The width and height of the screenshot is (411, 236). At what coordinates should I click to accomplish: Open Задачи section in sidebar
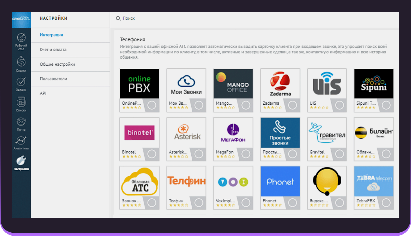(21, 84)
